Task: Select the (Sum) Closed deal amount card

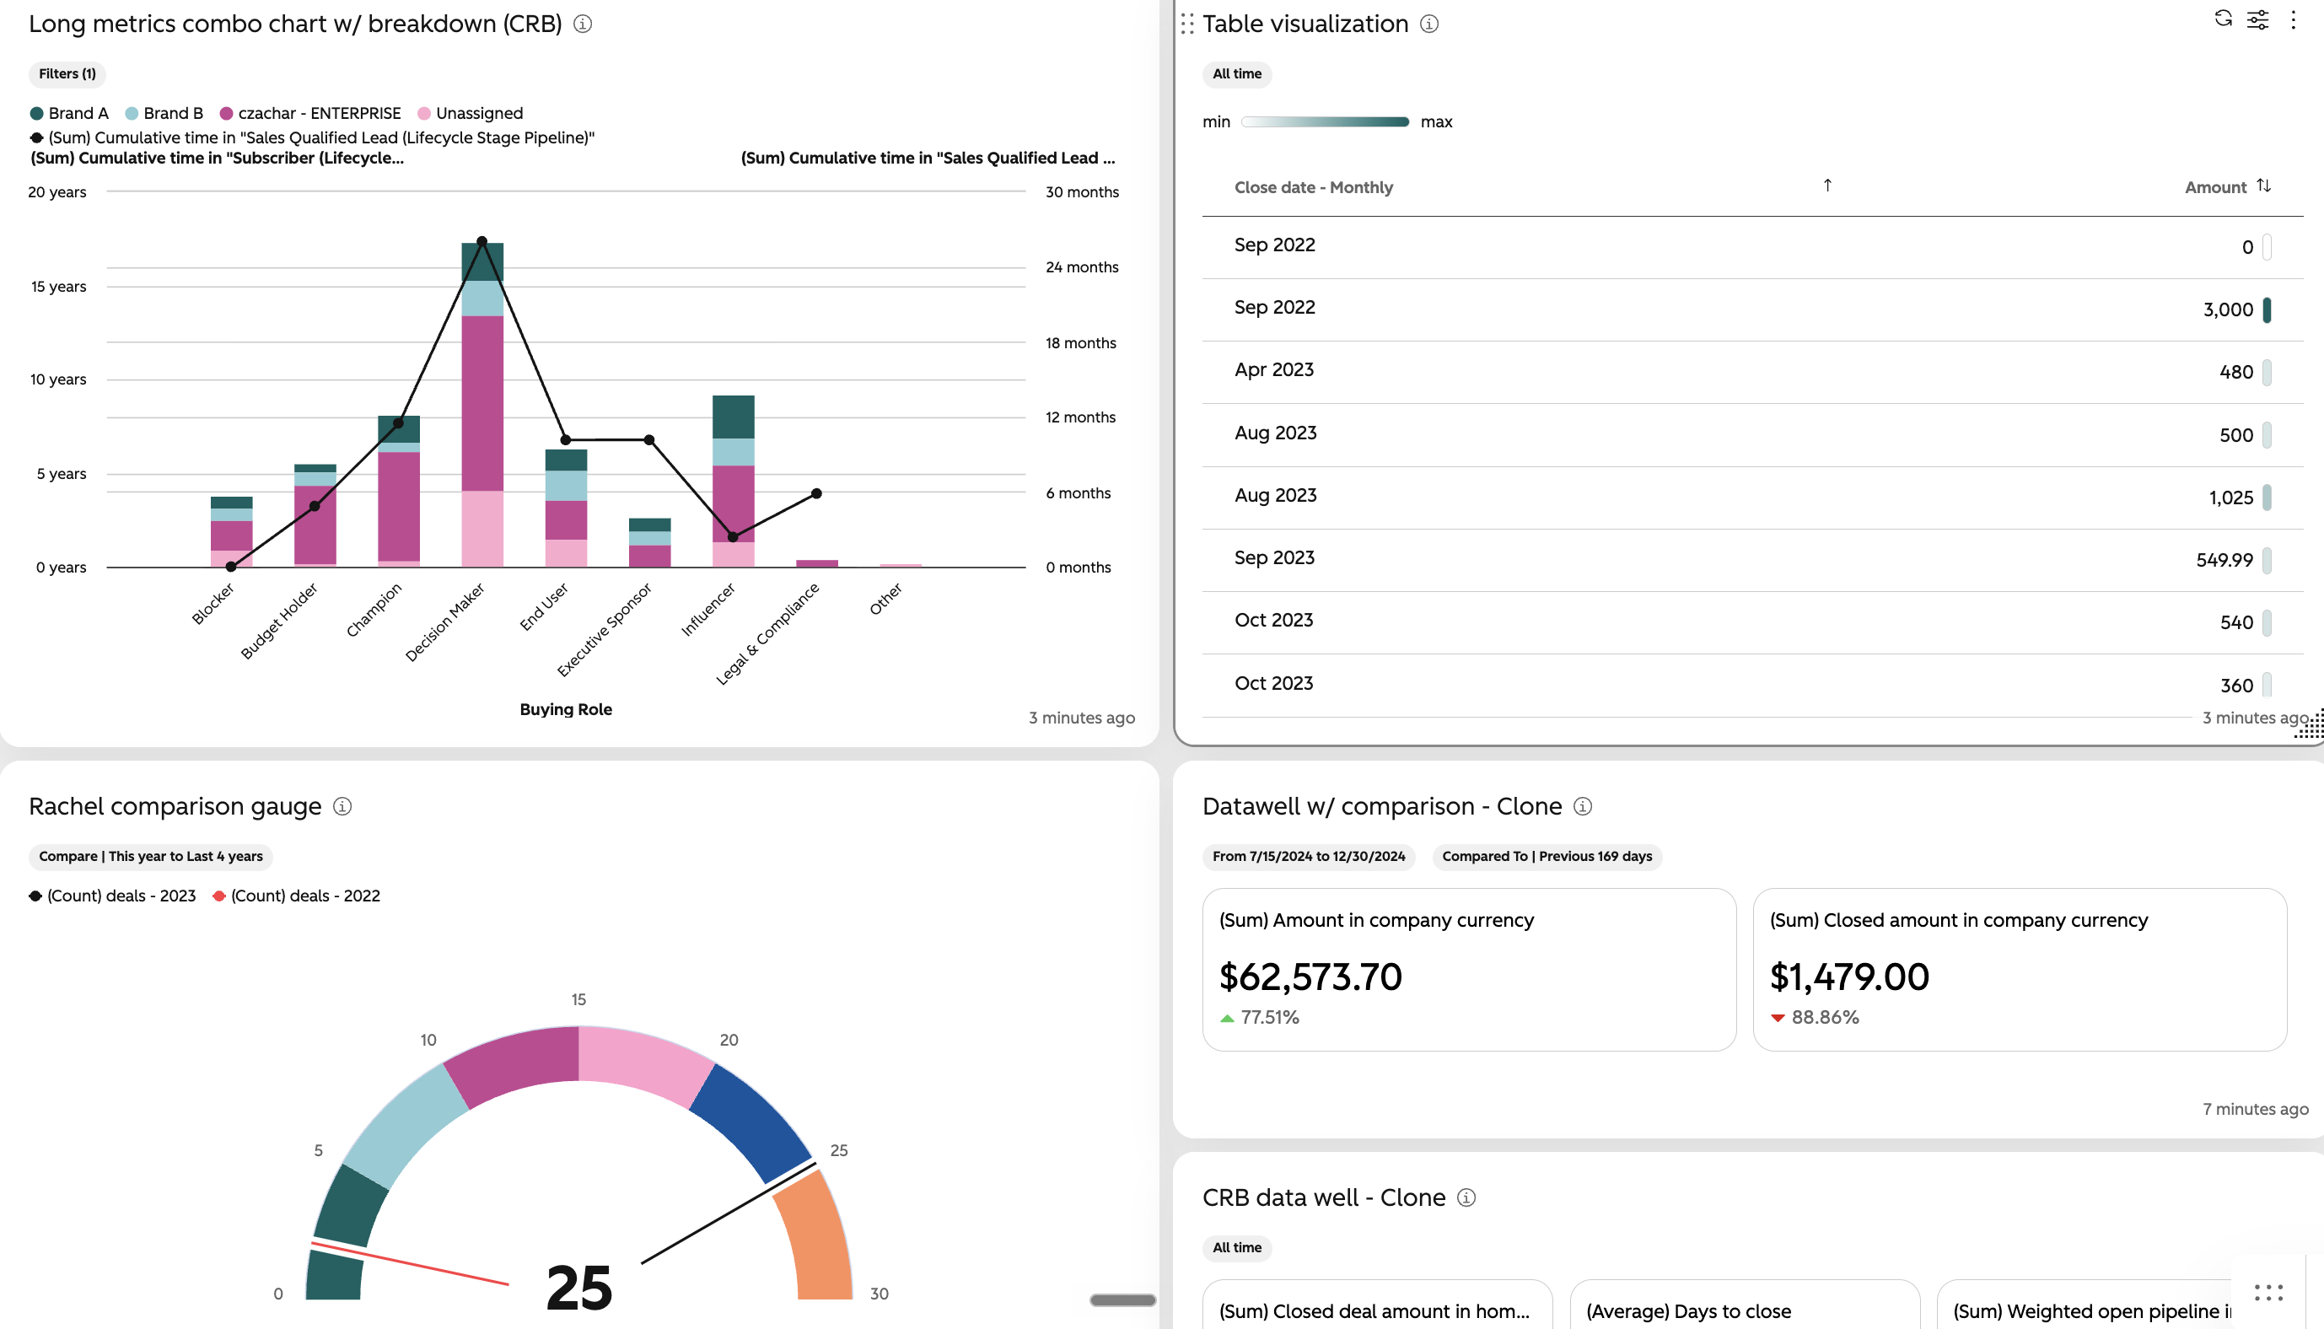Action: [x=1377, y=1305]
